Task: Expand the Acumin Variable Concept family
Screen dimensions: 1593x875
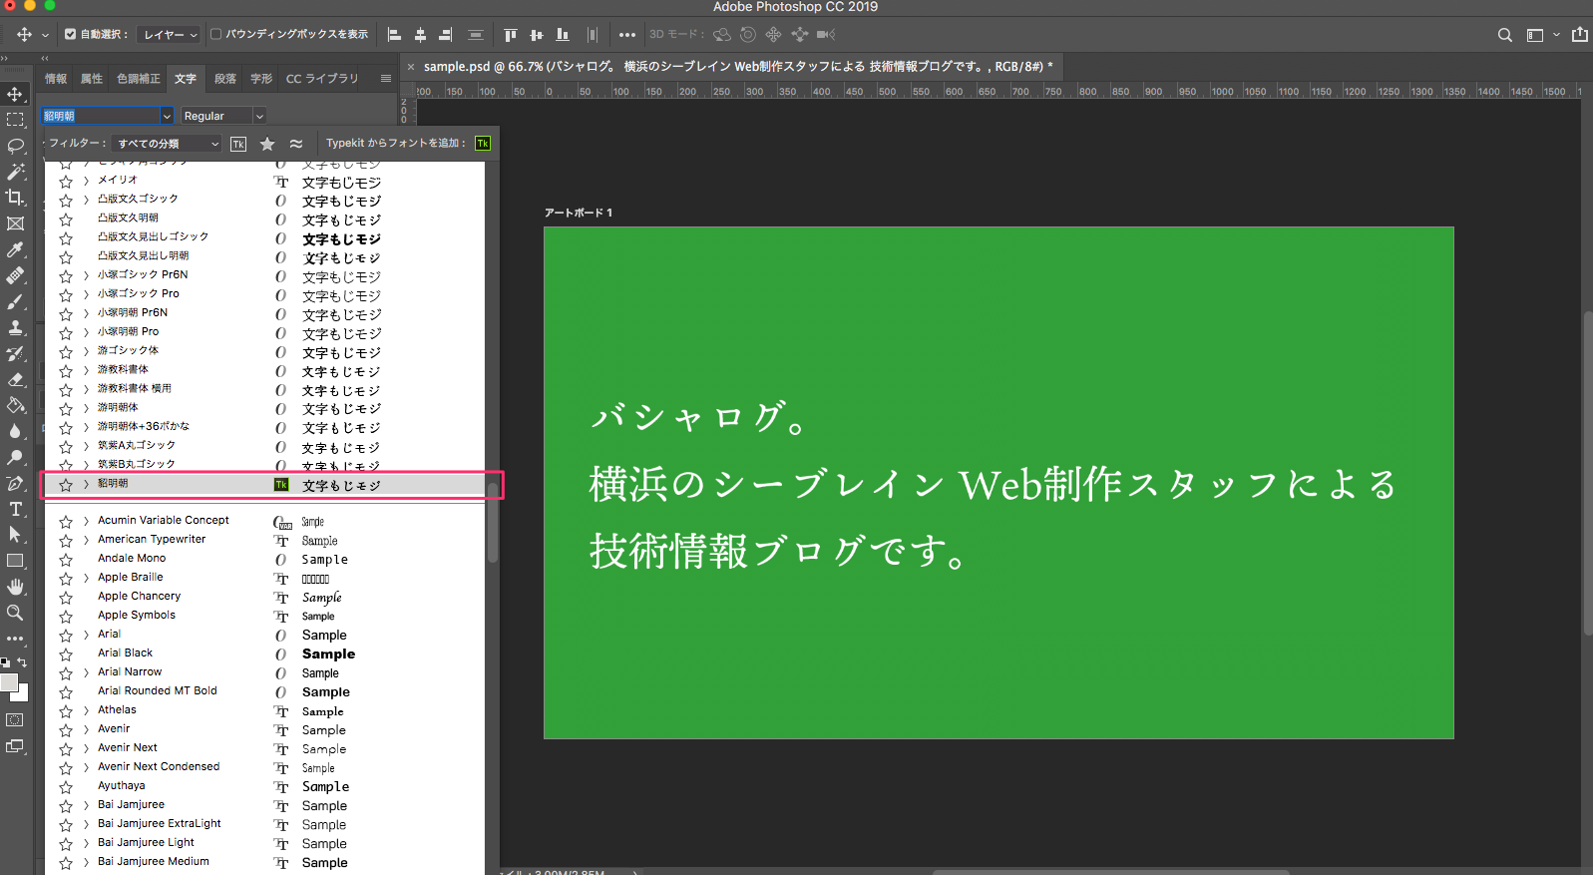Action: 87,521
